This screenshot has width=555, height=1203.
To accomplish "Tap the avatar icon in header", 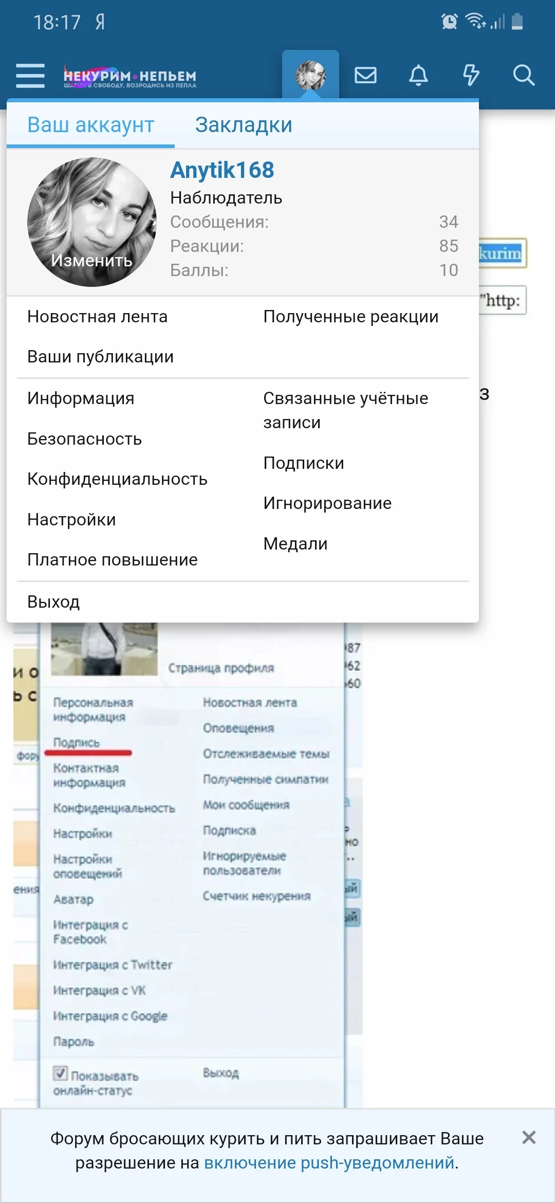I will coord(310,76).
